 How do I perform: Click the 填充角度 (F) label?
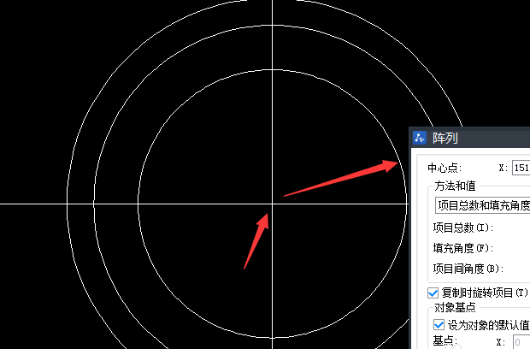point(462,248)
